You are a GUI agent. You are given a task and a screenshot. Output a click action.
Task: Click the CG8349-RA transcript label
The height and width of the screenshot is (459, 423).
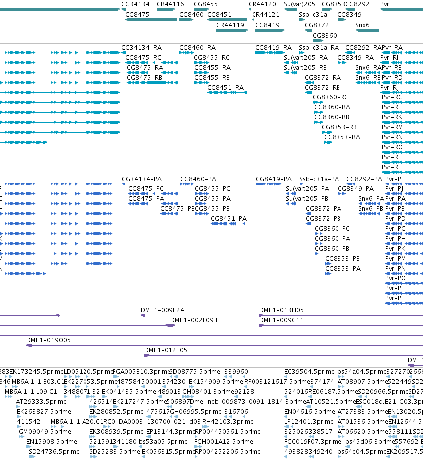click(356, 58)
